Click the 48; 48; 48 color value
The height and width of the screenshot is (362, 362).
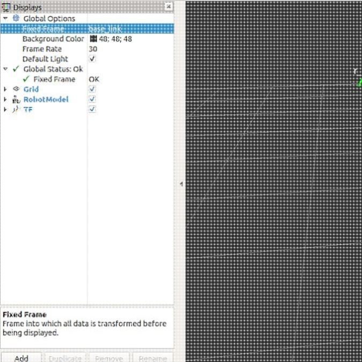115,39
